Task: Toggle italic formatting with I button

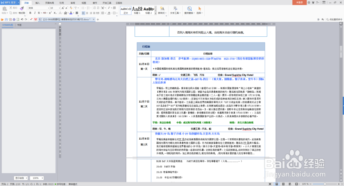Action: click(x=35, y=13)
